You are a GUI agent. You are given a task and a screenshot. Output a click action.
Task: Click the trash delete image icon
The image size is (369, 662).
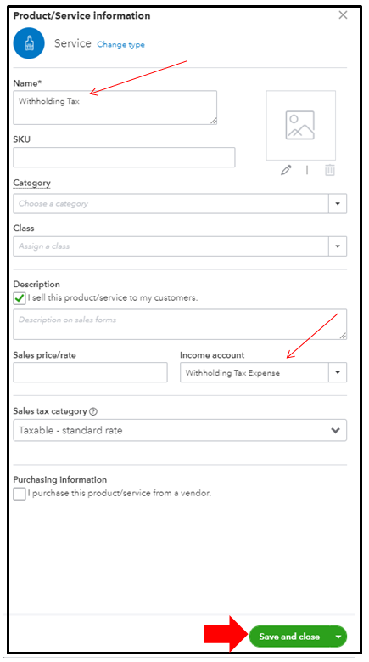click(330, 170)
